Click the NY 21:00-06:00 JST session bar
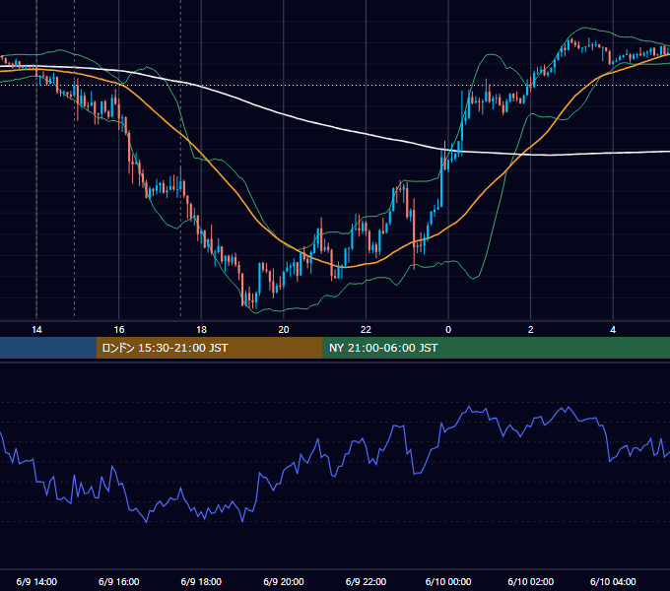Screen dimensions: 670x591 496,348
